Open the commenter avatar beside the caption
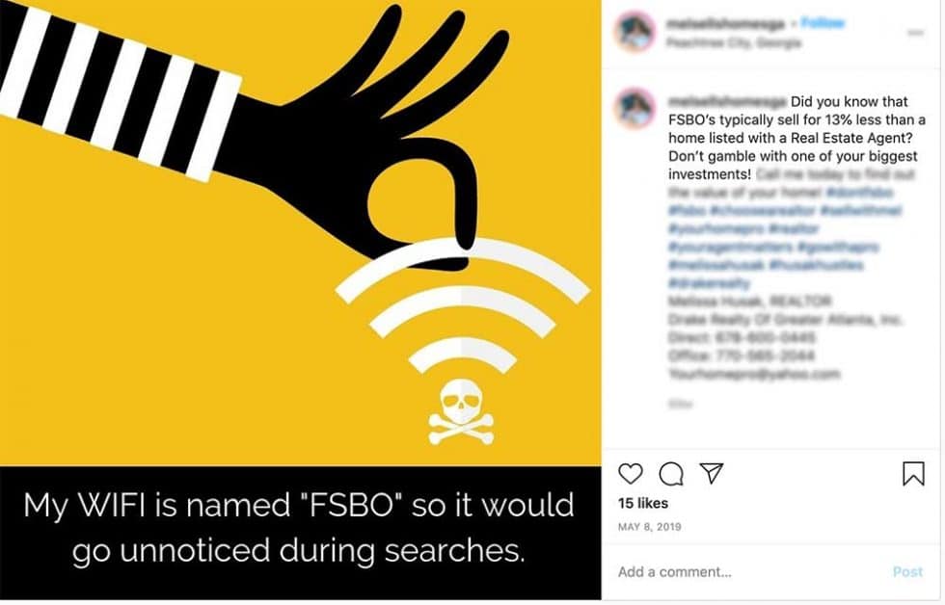The image size is (945, 605). tap(635, 108)
